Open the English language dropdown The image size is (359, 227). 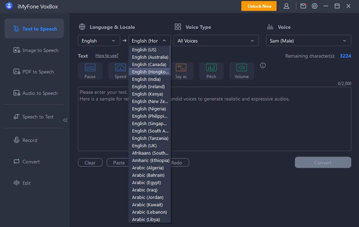pyautogui.click(x=99, y=41)
